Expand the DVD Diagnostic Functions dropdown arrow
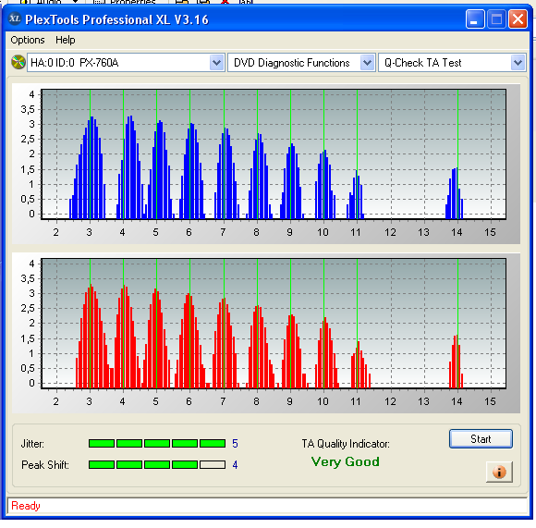 click(367, 63)
